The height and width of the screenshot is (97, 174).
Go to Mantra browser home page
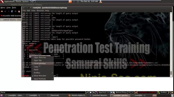pos(19,11)
